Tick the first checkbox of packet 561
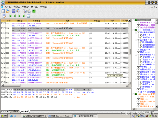The width and height of the screenshot is (158, 118). (x=2, y=28)
